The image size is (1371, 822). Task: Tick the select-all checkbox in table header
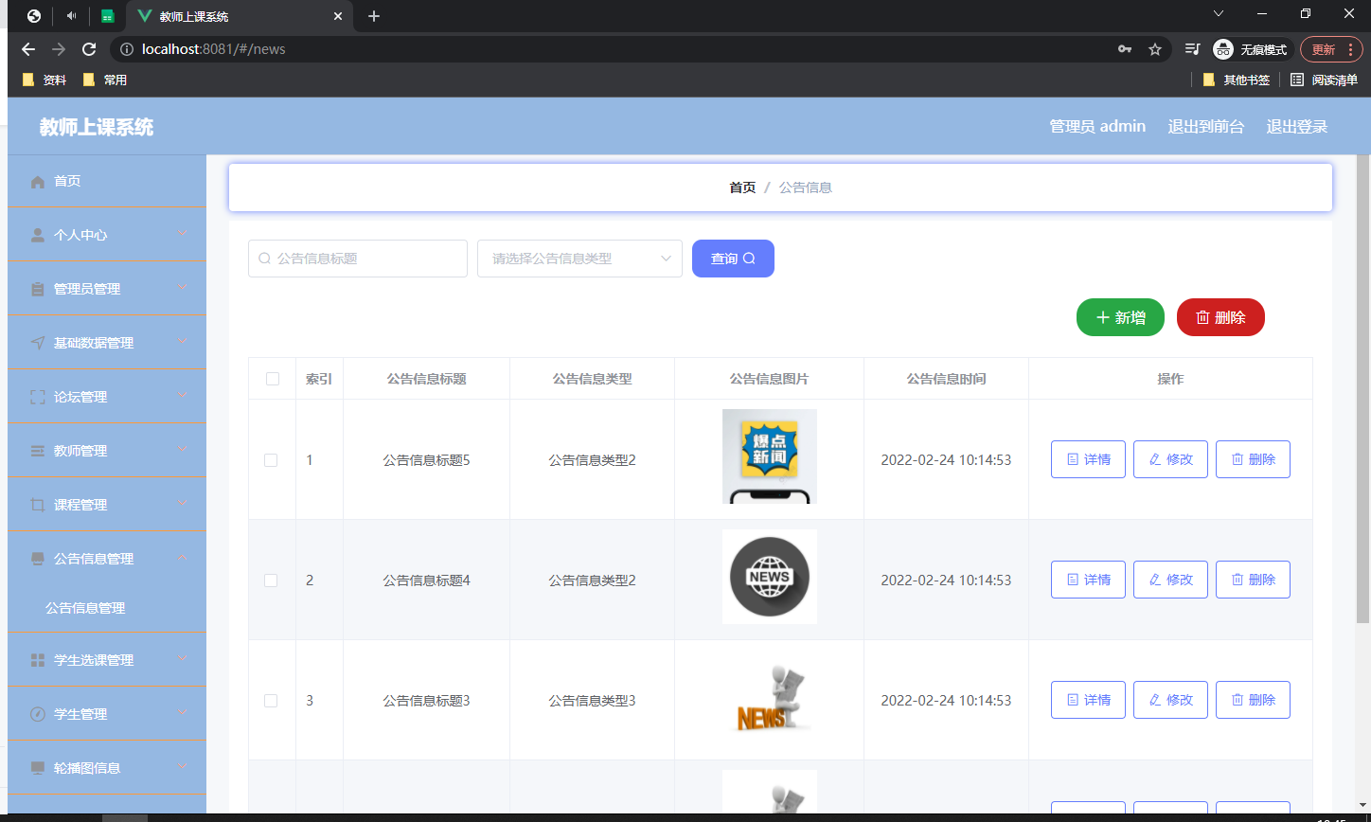[273, 379]
